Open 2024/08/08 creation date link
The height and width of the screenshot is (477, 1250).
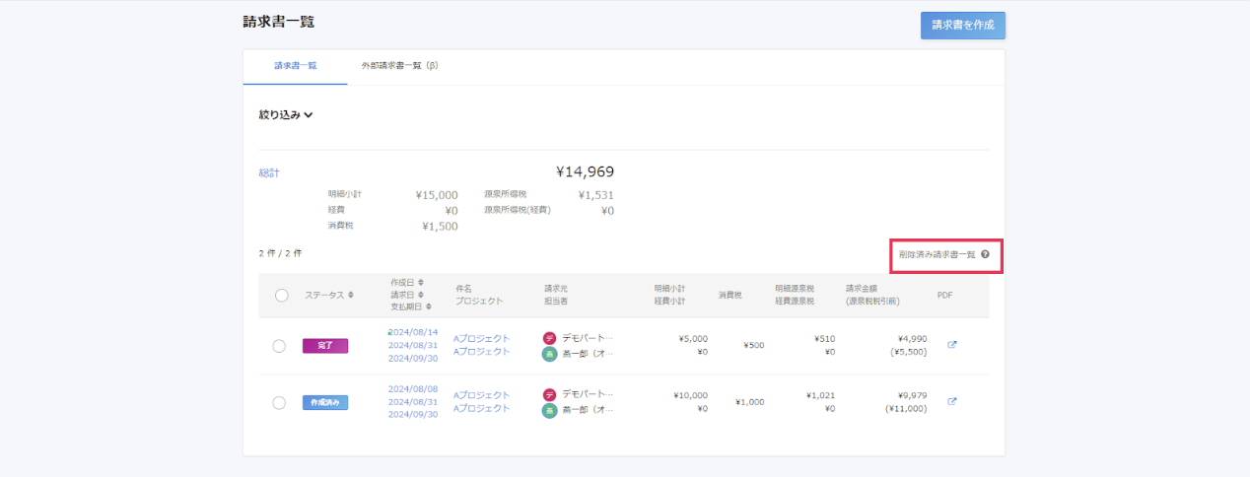pyautogui.click(x=413, y=388)
